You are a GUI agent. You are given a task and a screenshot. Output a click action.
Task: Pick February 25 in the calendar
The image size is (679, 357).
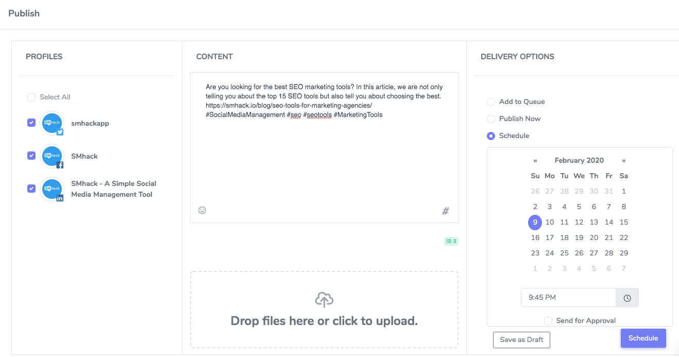[x=565, y=253]
